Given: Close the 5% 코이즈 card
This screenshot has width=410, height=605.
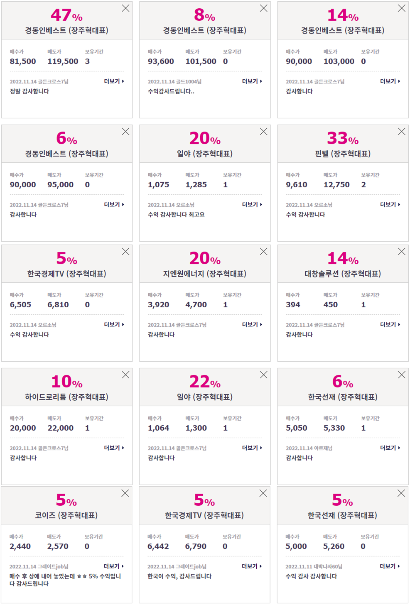Looking at the screenshot, I should (125, 493).
